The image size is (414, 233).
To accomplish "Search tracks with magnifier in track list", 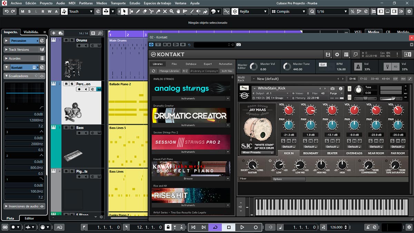I will 100,33.
